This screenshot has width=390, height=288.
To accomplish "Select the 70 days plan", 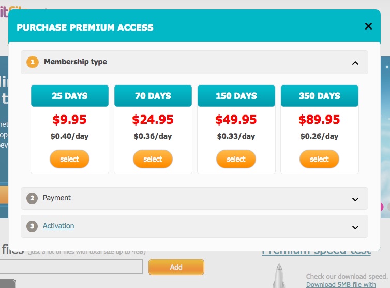I will point(153,159).
